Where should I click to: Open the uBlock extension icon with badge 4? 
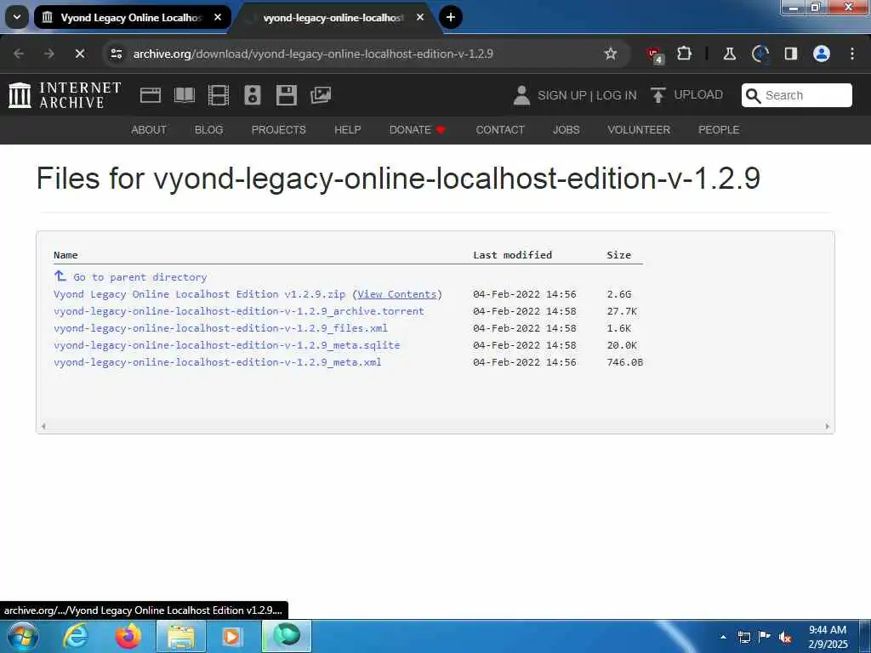(x=654, y=54)
